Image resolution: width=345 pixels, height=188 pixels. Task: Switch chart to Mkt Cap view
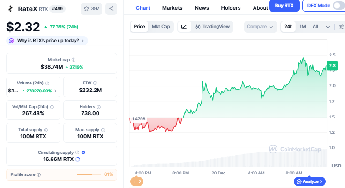(161, 27)
